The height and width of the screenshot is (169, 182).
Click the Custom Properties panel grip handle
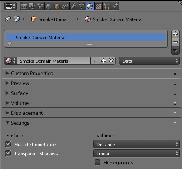click(x=176, y=74)
